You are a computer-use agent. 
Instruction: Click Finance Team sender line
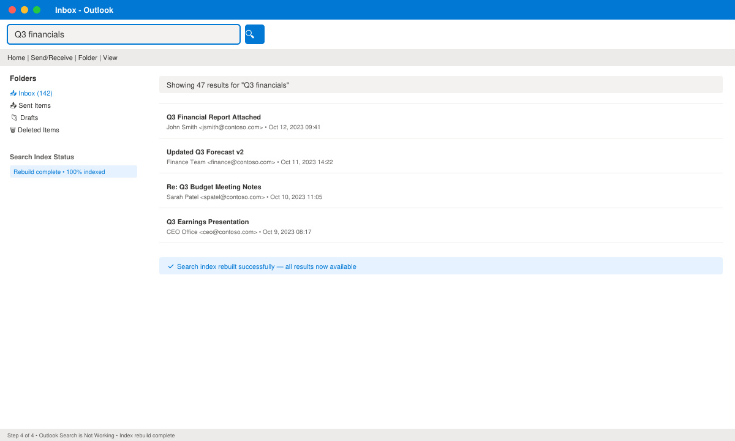coord(250,162)
